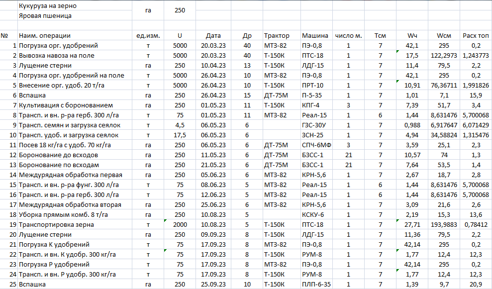Click the header cell "Wч"
492x289 pixels.
(412, 35)
